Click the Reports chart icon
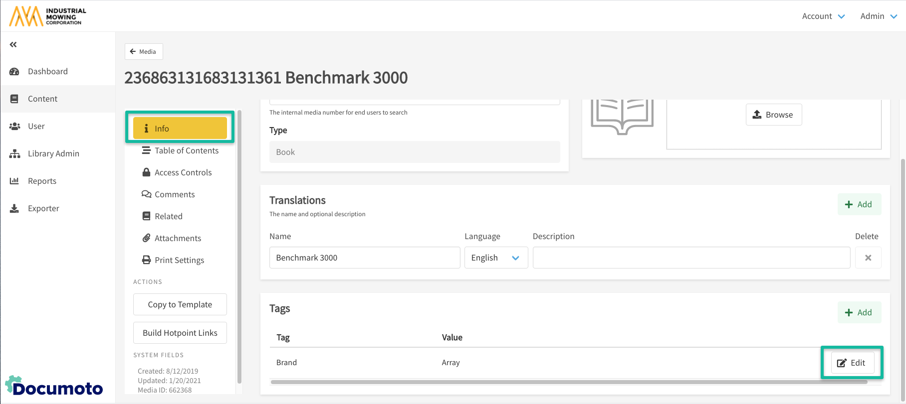 pyautogui.click(x=14, y=181)
